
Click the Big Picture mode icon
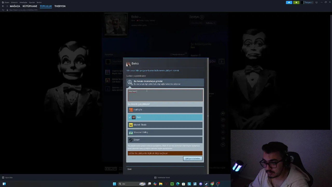(316, 2)
